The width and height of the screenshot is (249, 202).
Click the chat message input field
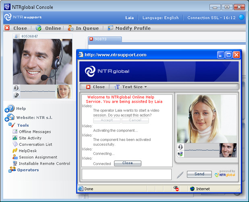tap(127, 174)
